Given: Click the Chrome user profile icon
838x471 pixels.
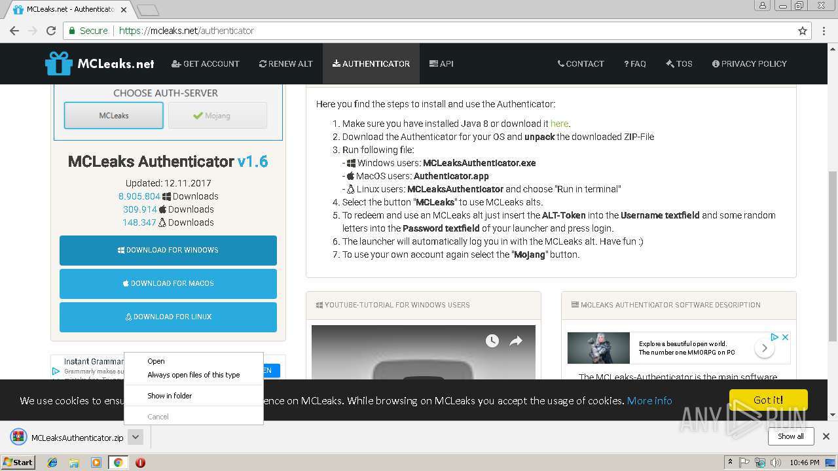Looking at the screenshot, I should 761,5.
